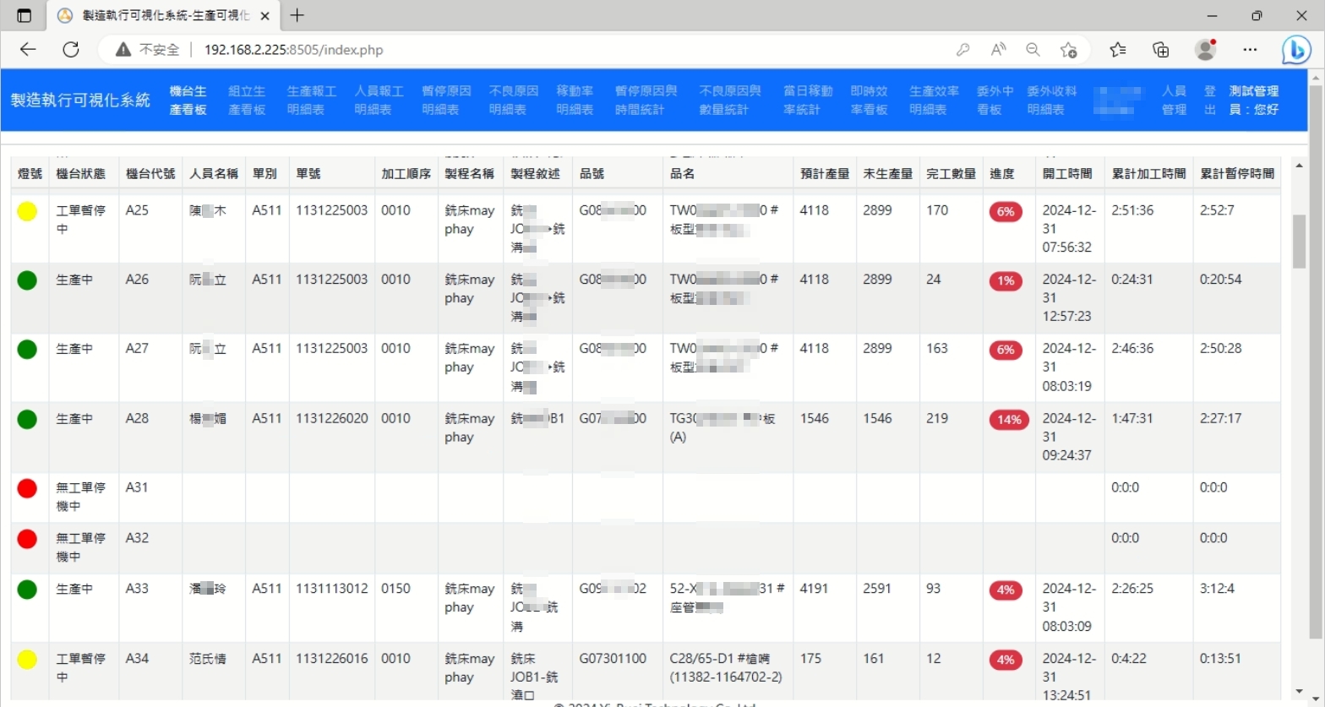1325x707 pixels.
Task: Open 委外中看板 menu item
Action: point(995,100)
